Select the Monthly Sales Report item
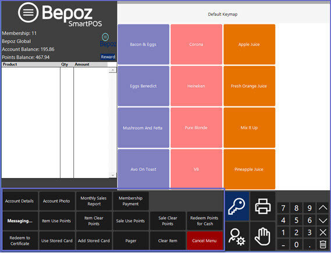Viewport: 331px width, 253px height. coord(94,201)
